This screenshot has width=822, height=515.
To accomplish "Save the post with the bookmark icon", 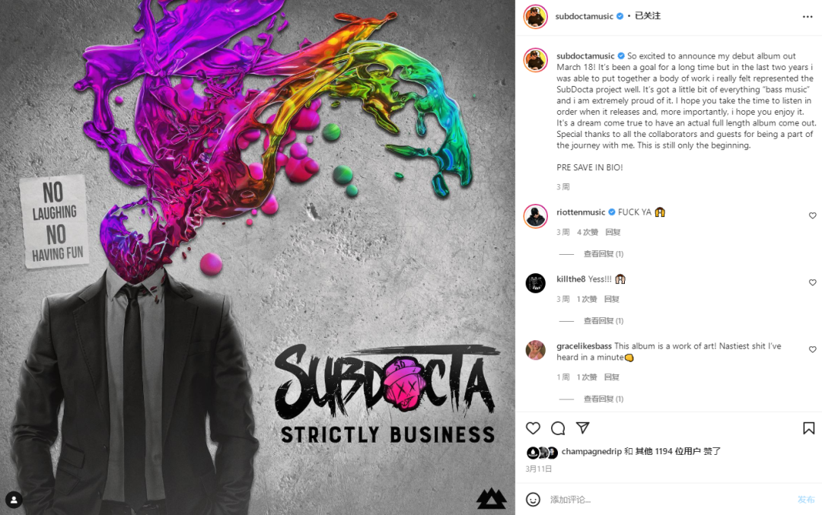I will 808,428.
